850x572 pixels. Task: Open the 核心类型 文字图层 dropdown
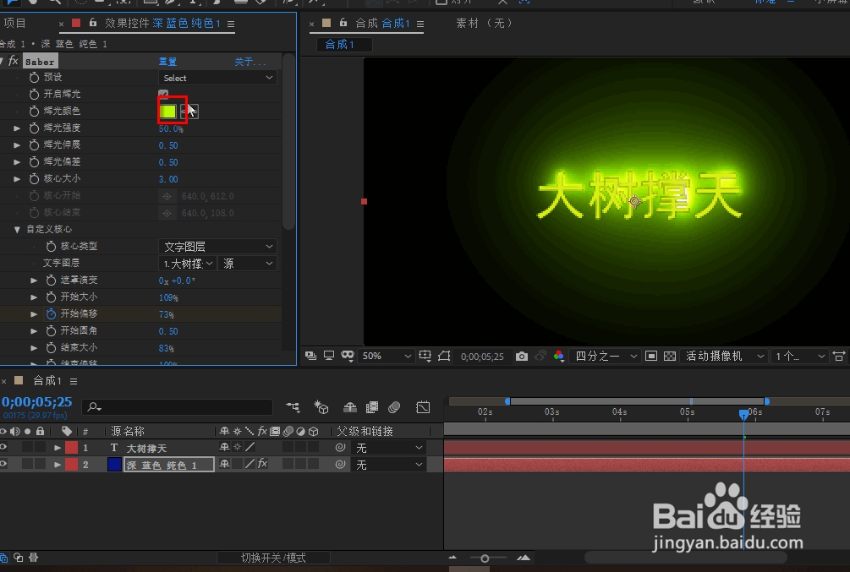coord(217,247)
